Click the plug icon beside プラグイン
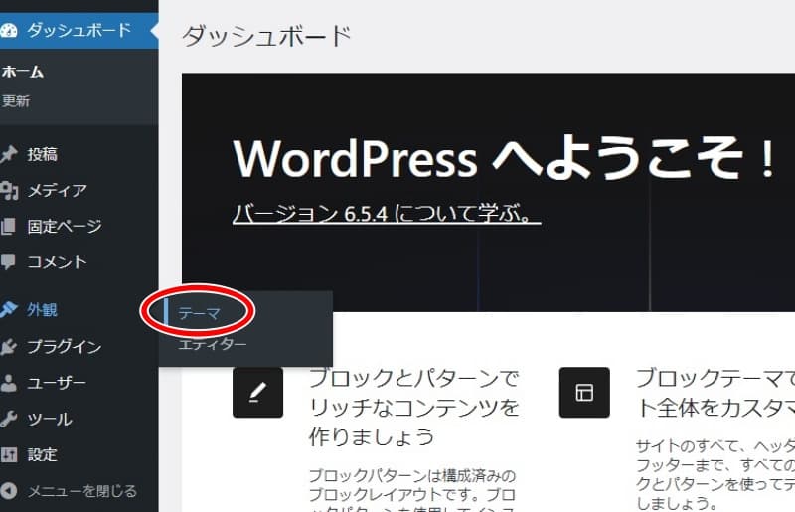Screen dimensions: 795x512 [8, 347]
